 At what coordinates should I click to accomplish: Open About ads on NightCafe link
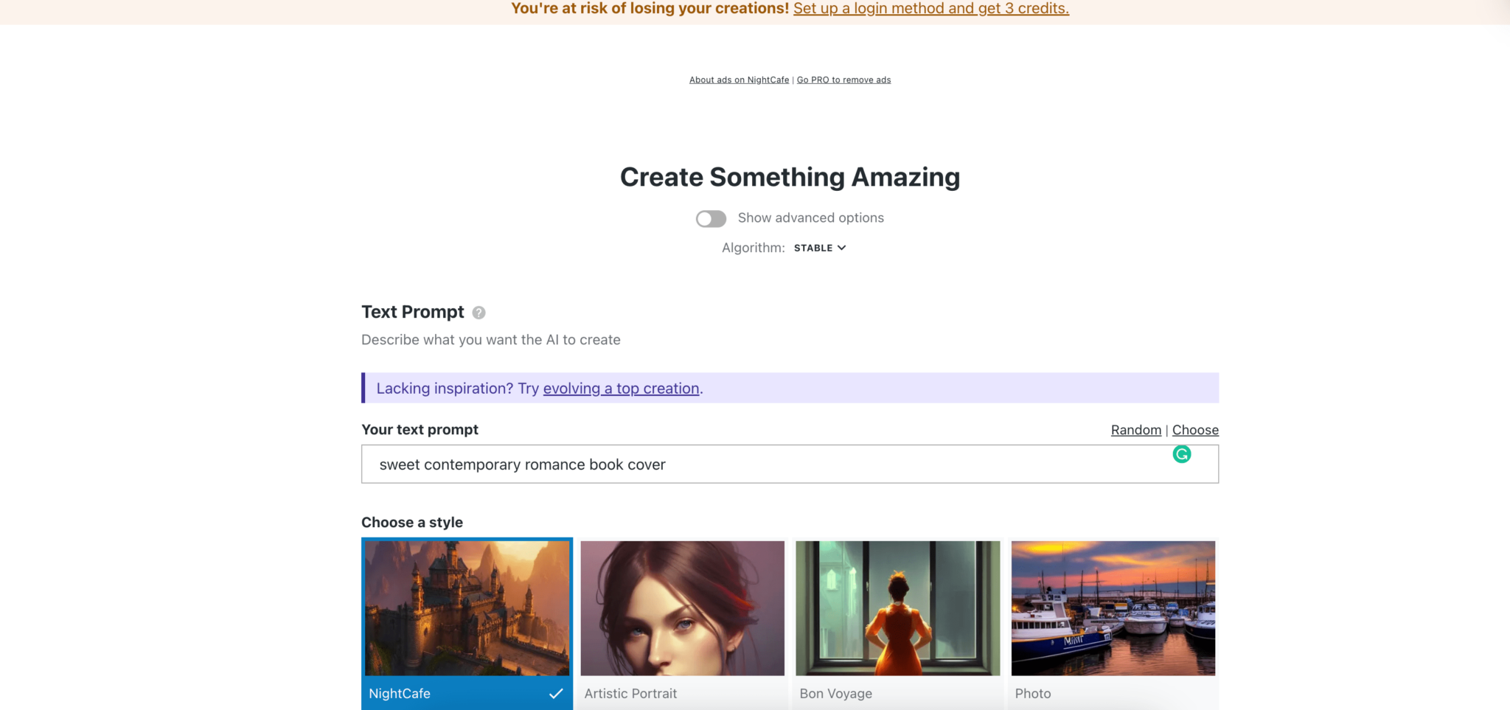click(739, 80)
